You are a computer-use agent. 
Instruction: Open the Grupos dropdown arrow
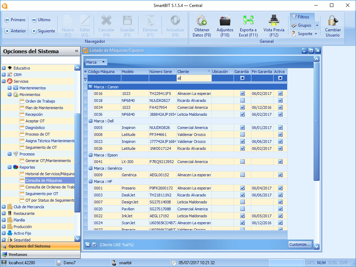tap(317, 25)
